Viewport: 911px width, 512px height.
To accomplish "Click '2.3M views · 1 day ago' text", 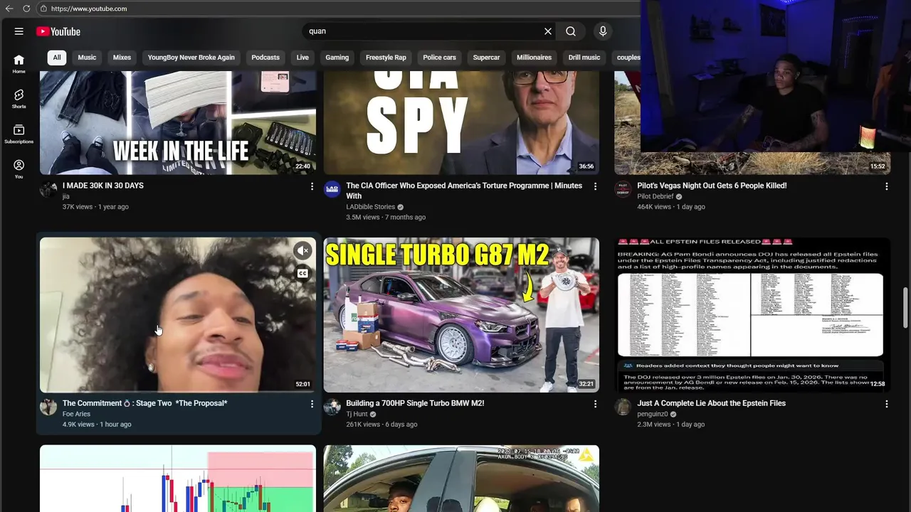I will pos(671,425).
